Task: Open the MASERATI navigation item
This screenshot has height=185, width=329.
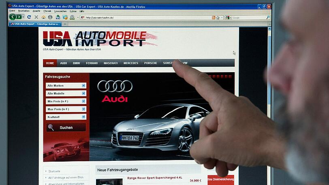Action: tap(111, 63)
